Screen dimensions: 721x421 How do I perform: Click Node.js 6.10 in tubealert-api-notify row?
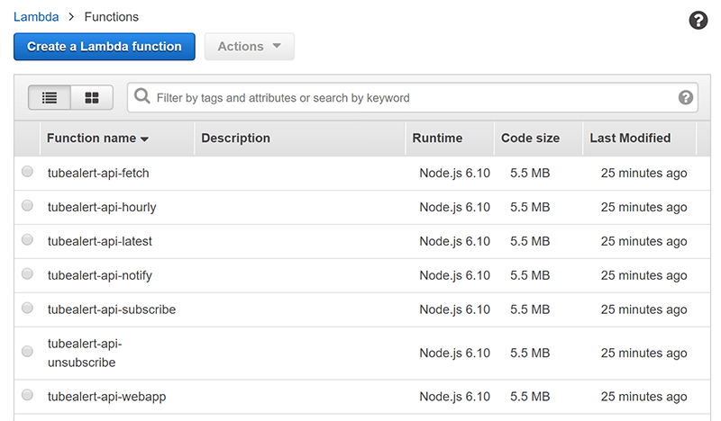(454, 275)
